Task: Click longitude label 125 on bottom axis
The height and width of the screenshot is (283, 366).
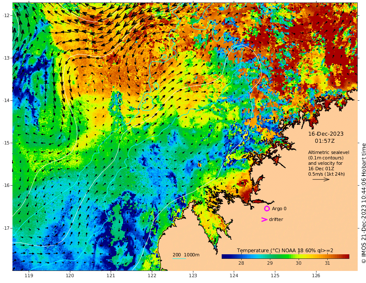Action: pyautogui.click(x=275, y=276)
